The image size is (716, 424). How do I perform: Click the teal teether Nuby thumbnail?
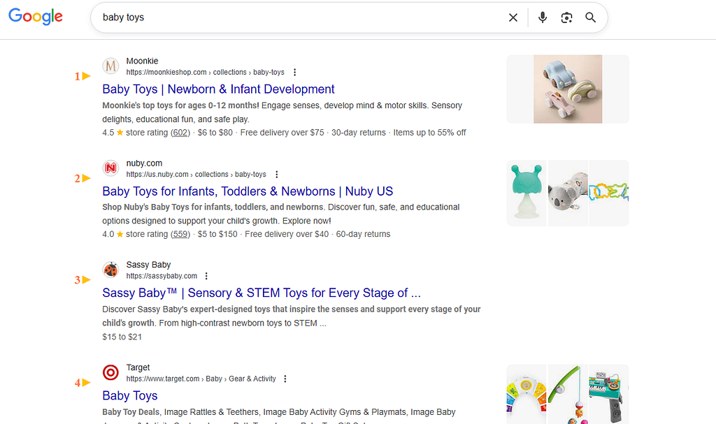(527, 193)
